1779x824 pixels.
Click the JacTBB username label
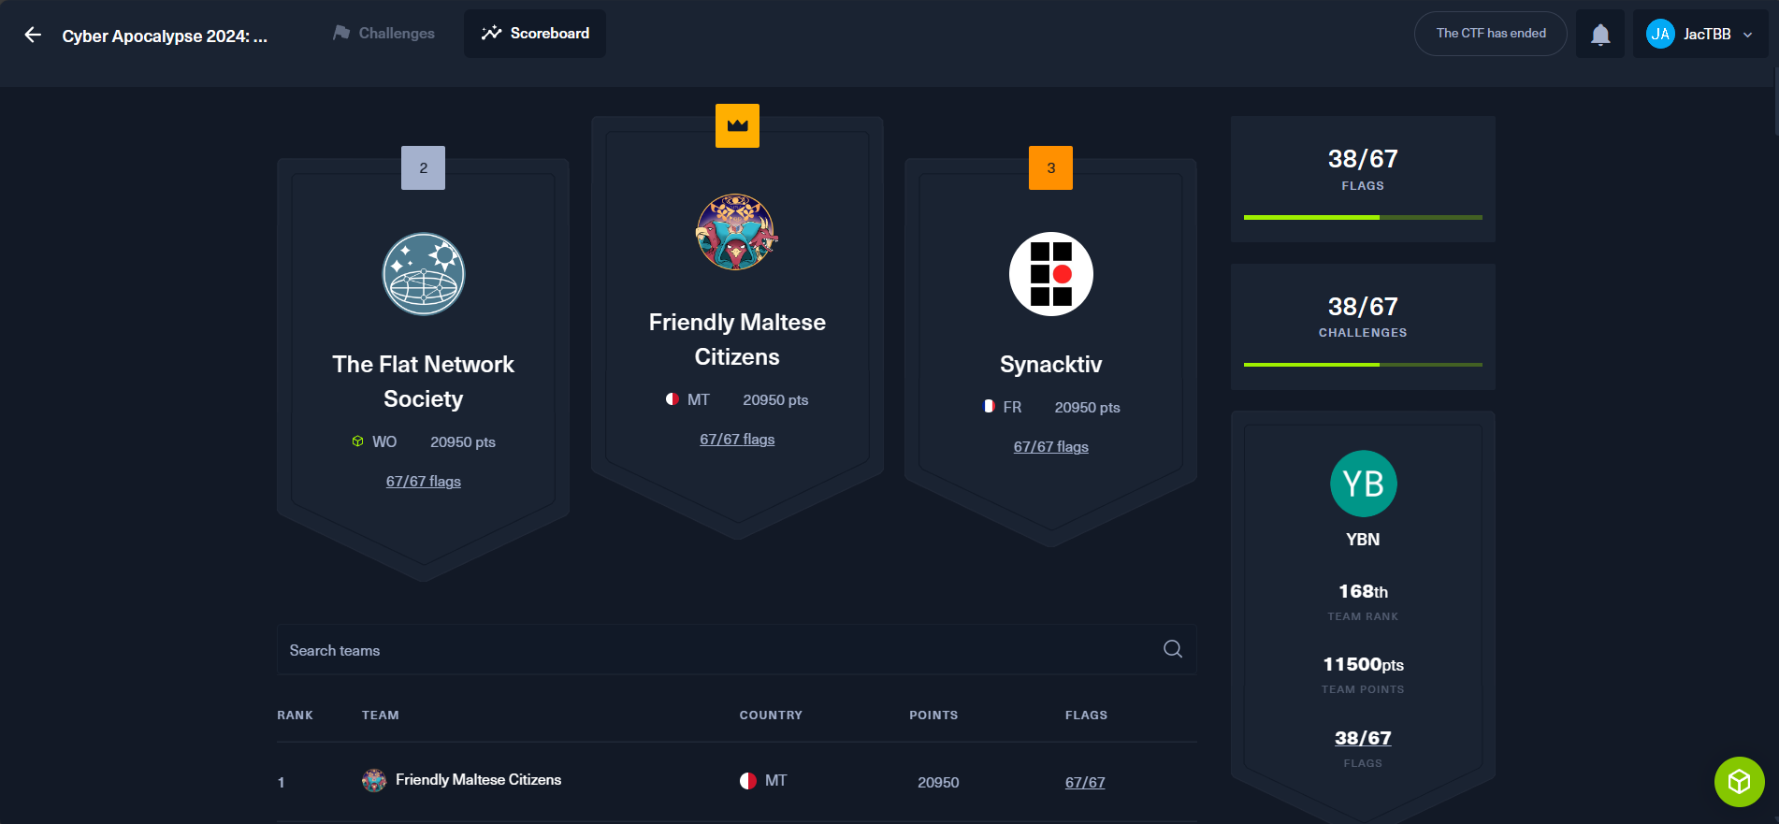pos(1707,34)
